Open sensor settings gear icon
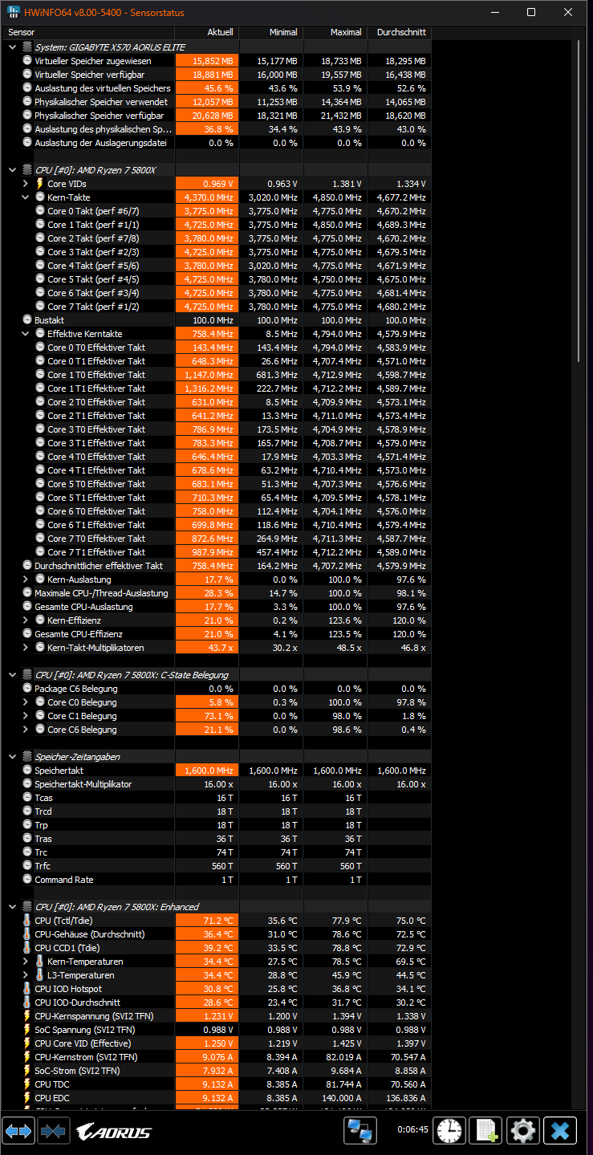The width and height of the screenshot is (593, 1155). (523, 1131)
